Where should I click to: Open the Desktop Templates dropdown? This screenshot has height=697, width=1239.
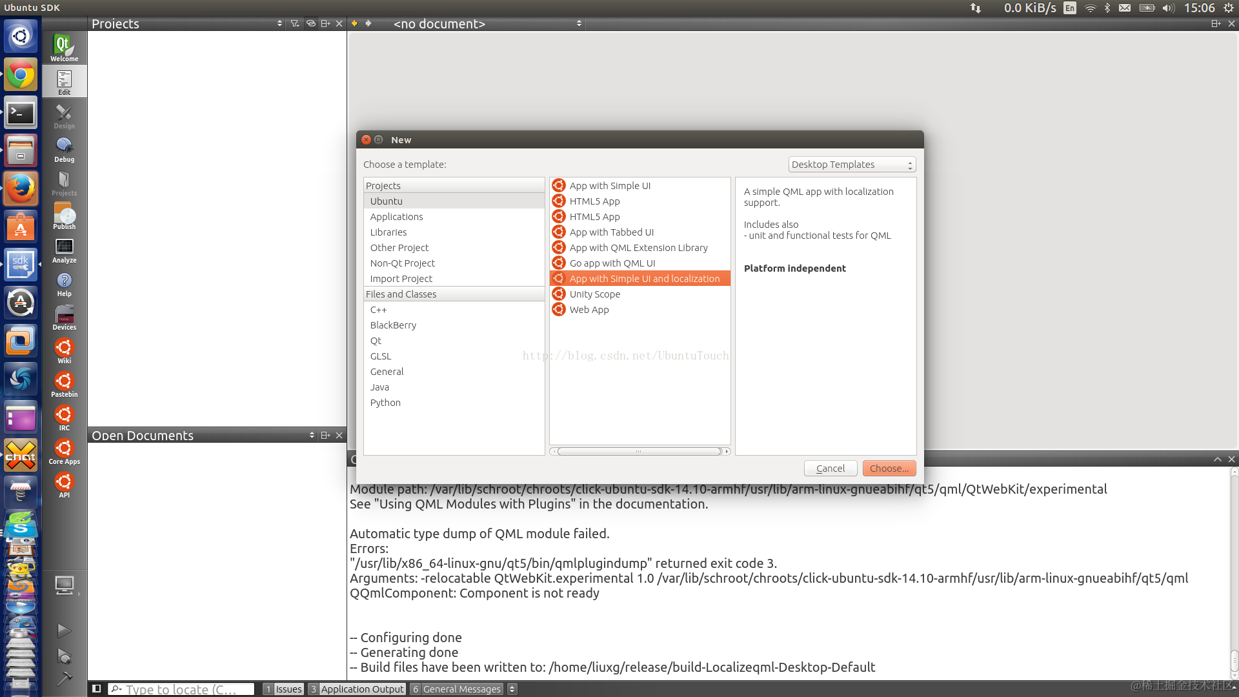[851, 165]
